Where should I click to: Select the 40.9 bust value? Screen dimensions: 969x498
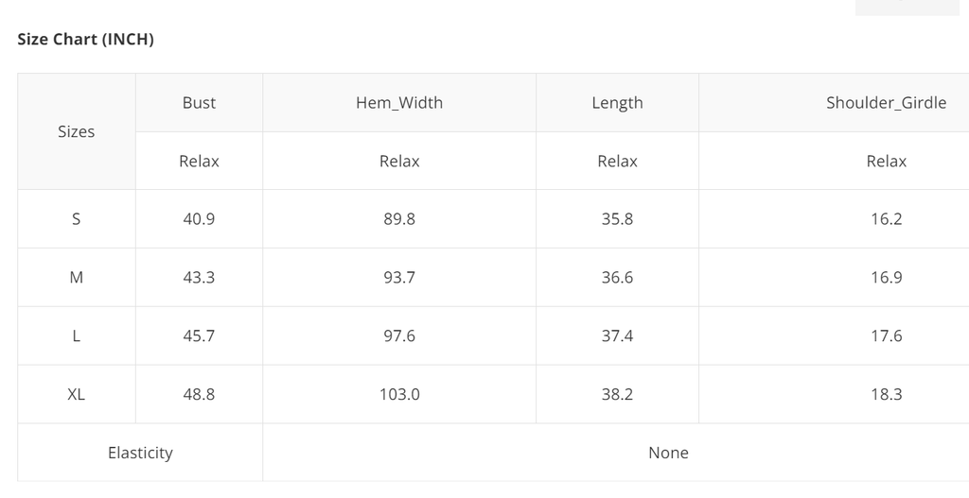(199, 219)
